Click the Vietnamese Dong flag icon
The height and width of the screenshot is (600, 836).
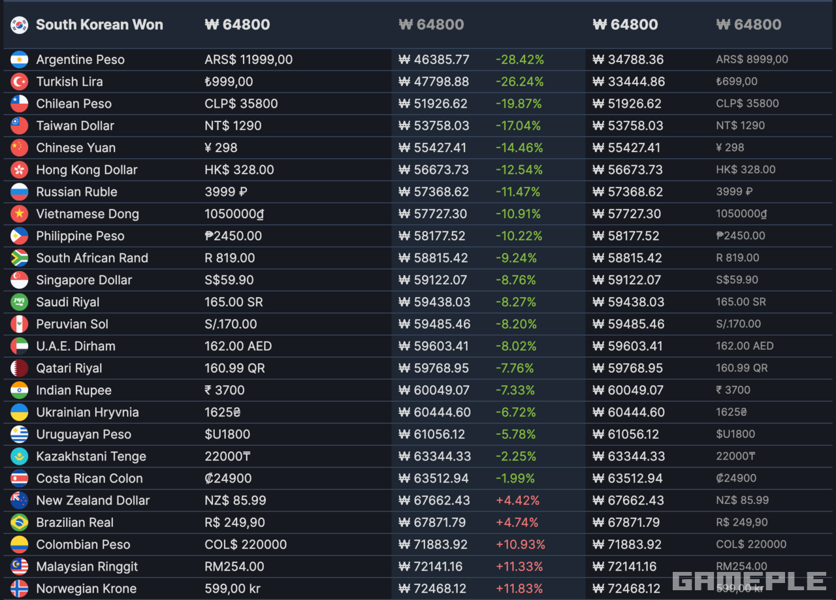click(20, 213)
